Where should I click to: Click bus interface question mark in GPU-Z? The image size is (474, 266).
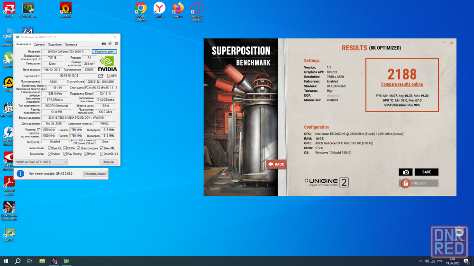point(117,88)
